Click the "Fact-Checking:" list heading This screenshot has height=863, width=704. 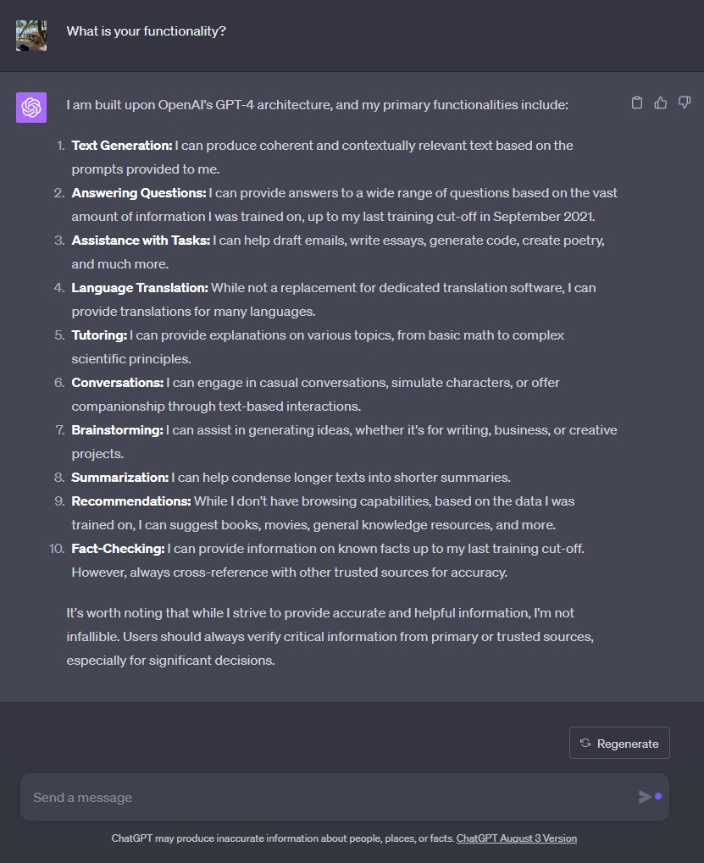click(118, 549)
